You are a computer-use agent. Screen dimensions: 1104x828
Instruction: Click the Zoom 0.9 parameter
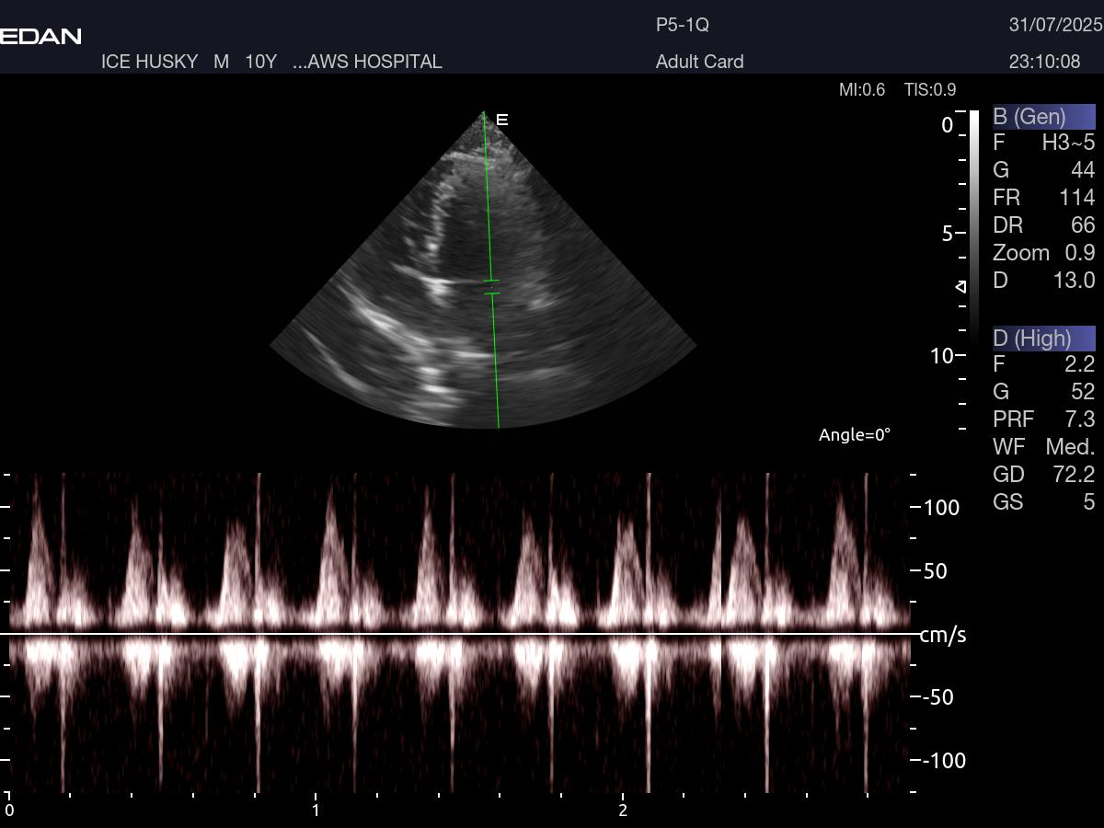tap(1043, 253)
